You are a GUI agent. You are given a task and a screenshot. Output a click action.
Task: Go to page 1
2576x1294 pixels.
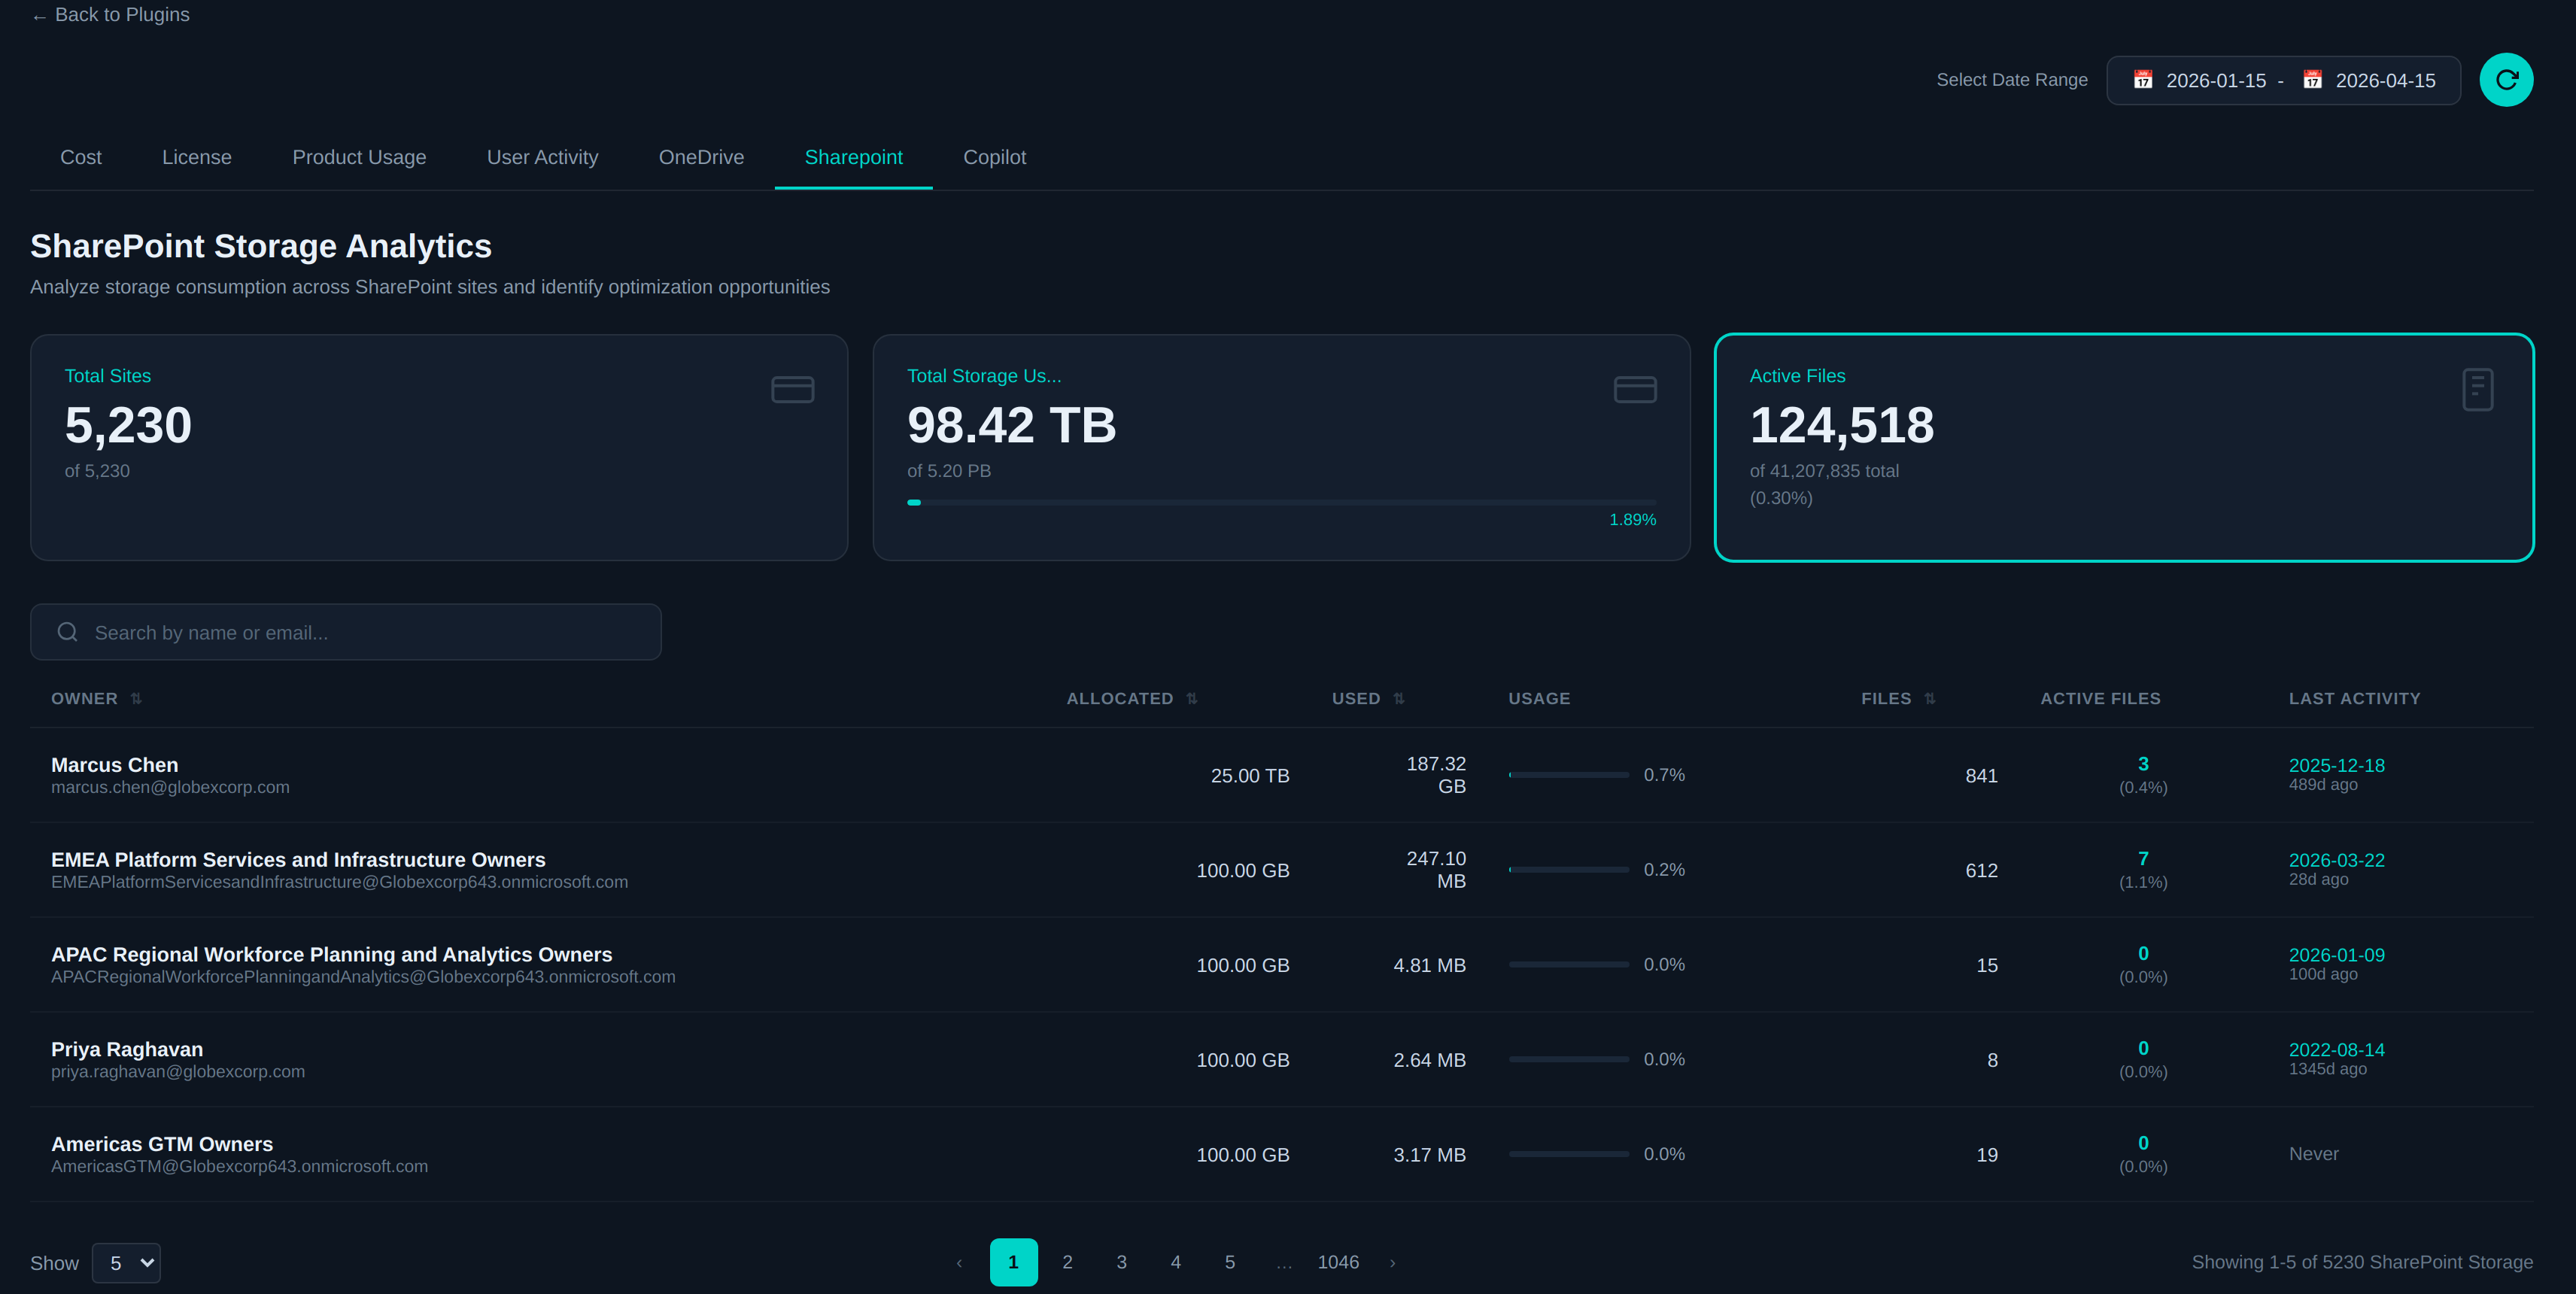point(1013,1262)
